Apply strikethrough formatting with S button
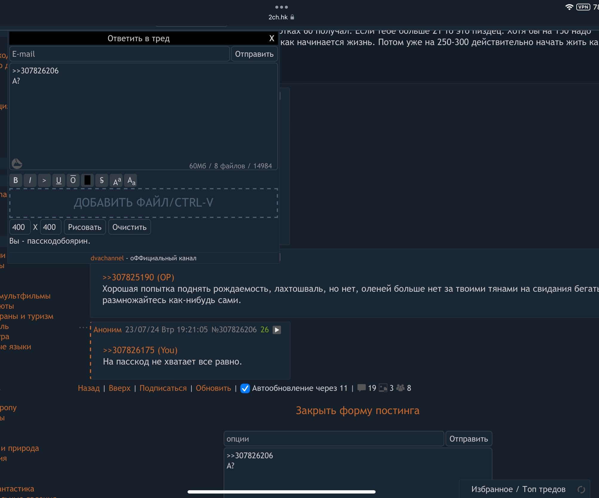The width and height of the screenshot is (599, 498). [102, 180]
